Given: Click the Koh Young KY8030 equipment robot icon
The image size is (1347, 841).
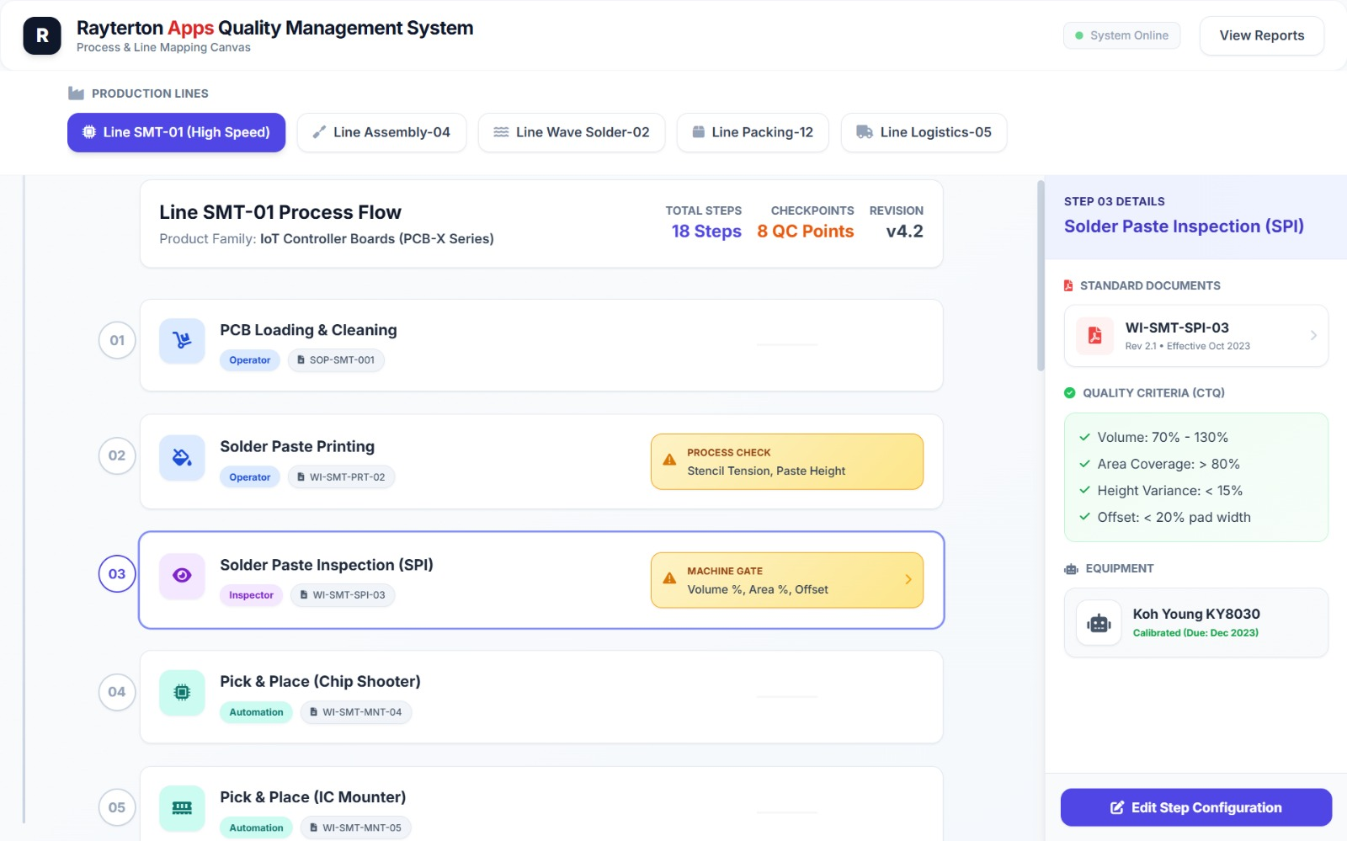Looking at the screenshot, I should pos(1098,621).
